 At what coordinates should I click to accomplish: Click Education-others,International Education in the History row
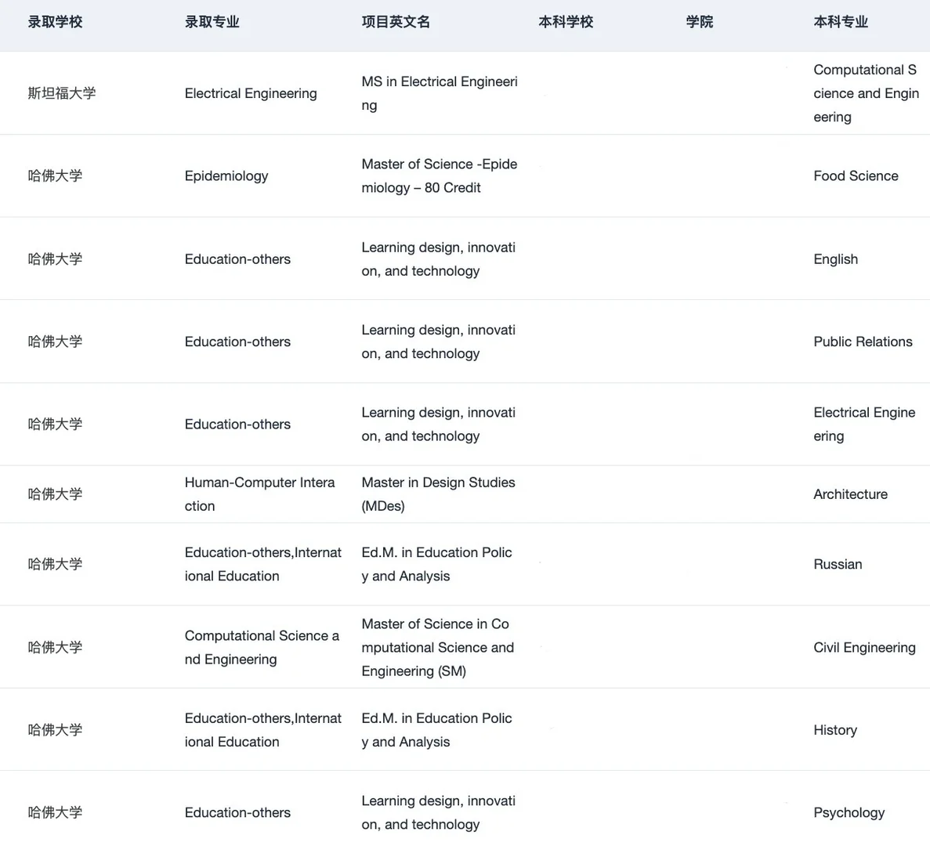pos(262,730)
